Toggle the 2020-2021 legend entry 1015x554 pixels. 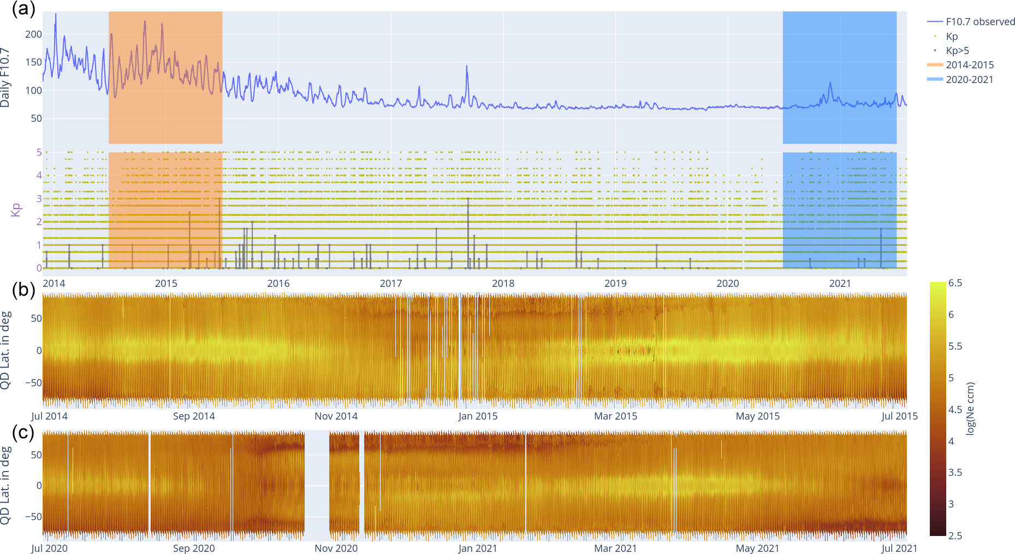click(x=969, y=80)
